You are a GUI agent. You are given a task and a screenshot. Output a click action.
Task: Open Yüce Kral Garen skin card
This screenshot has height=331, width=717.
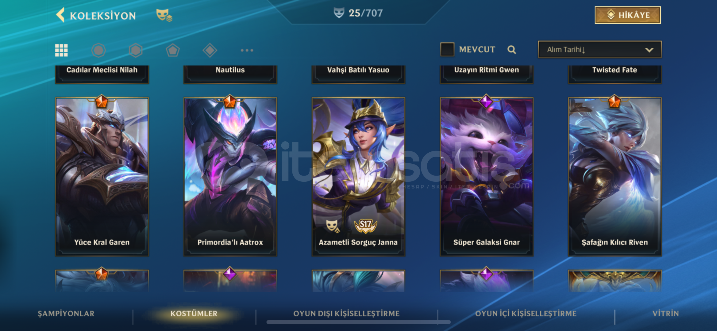102,177
